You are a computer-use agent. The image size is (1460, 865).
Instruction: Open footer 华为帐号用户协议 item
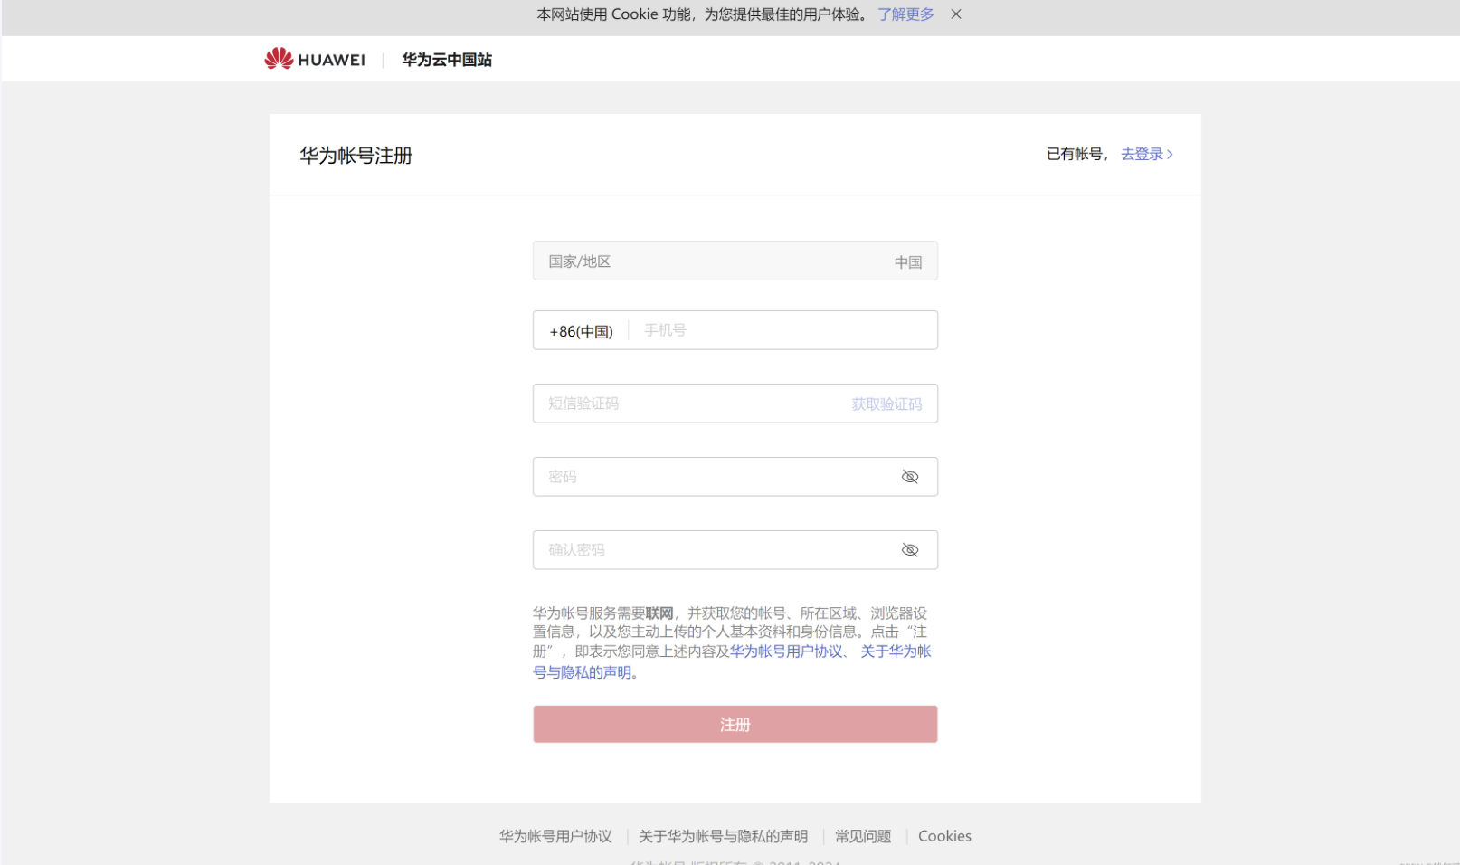[x=555, y=837]
